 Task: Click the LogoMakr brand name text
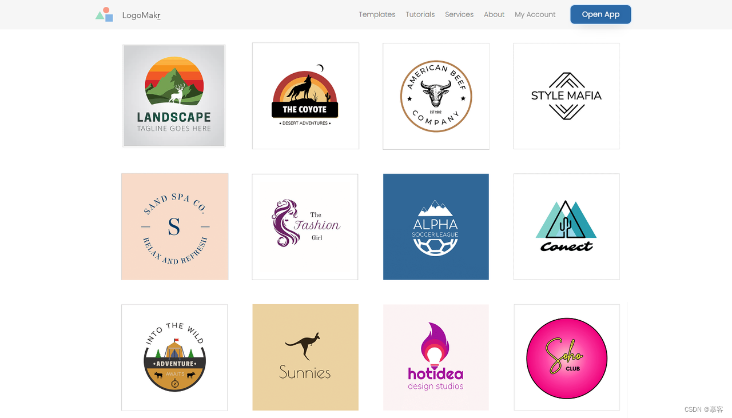click(141, 15)
